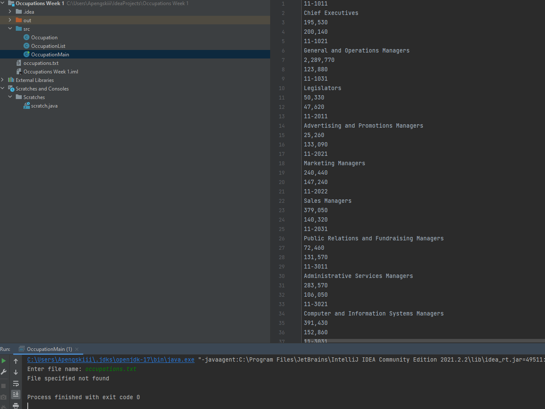Click 'Computer and Information Systems Managers'
The height and width of the screenshot is (409, 545).
coord(374,313)
